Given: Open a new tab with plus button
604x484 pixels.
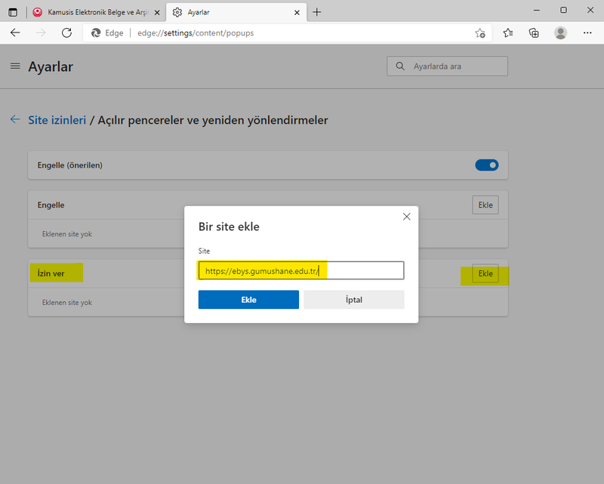Looking at the screenshot, I should [x=317, y=12].
